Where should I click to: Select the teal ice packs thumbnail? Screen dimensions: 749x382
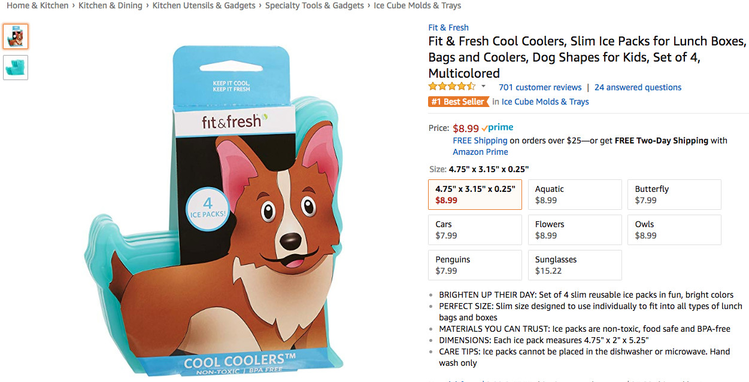tap(16, 68)
